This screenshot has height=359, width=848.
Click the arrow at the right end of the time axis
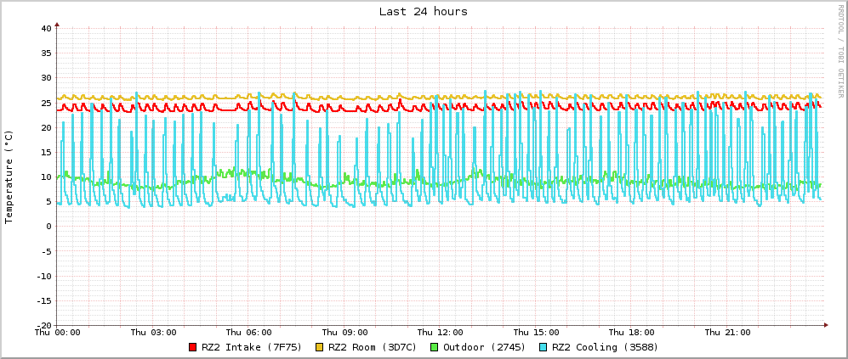click(824, 325)
